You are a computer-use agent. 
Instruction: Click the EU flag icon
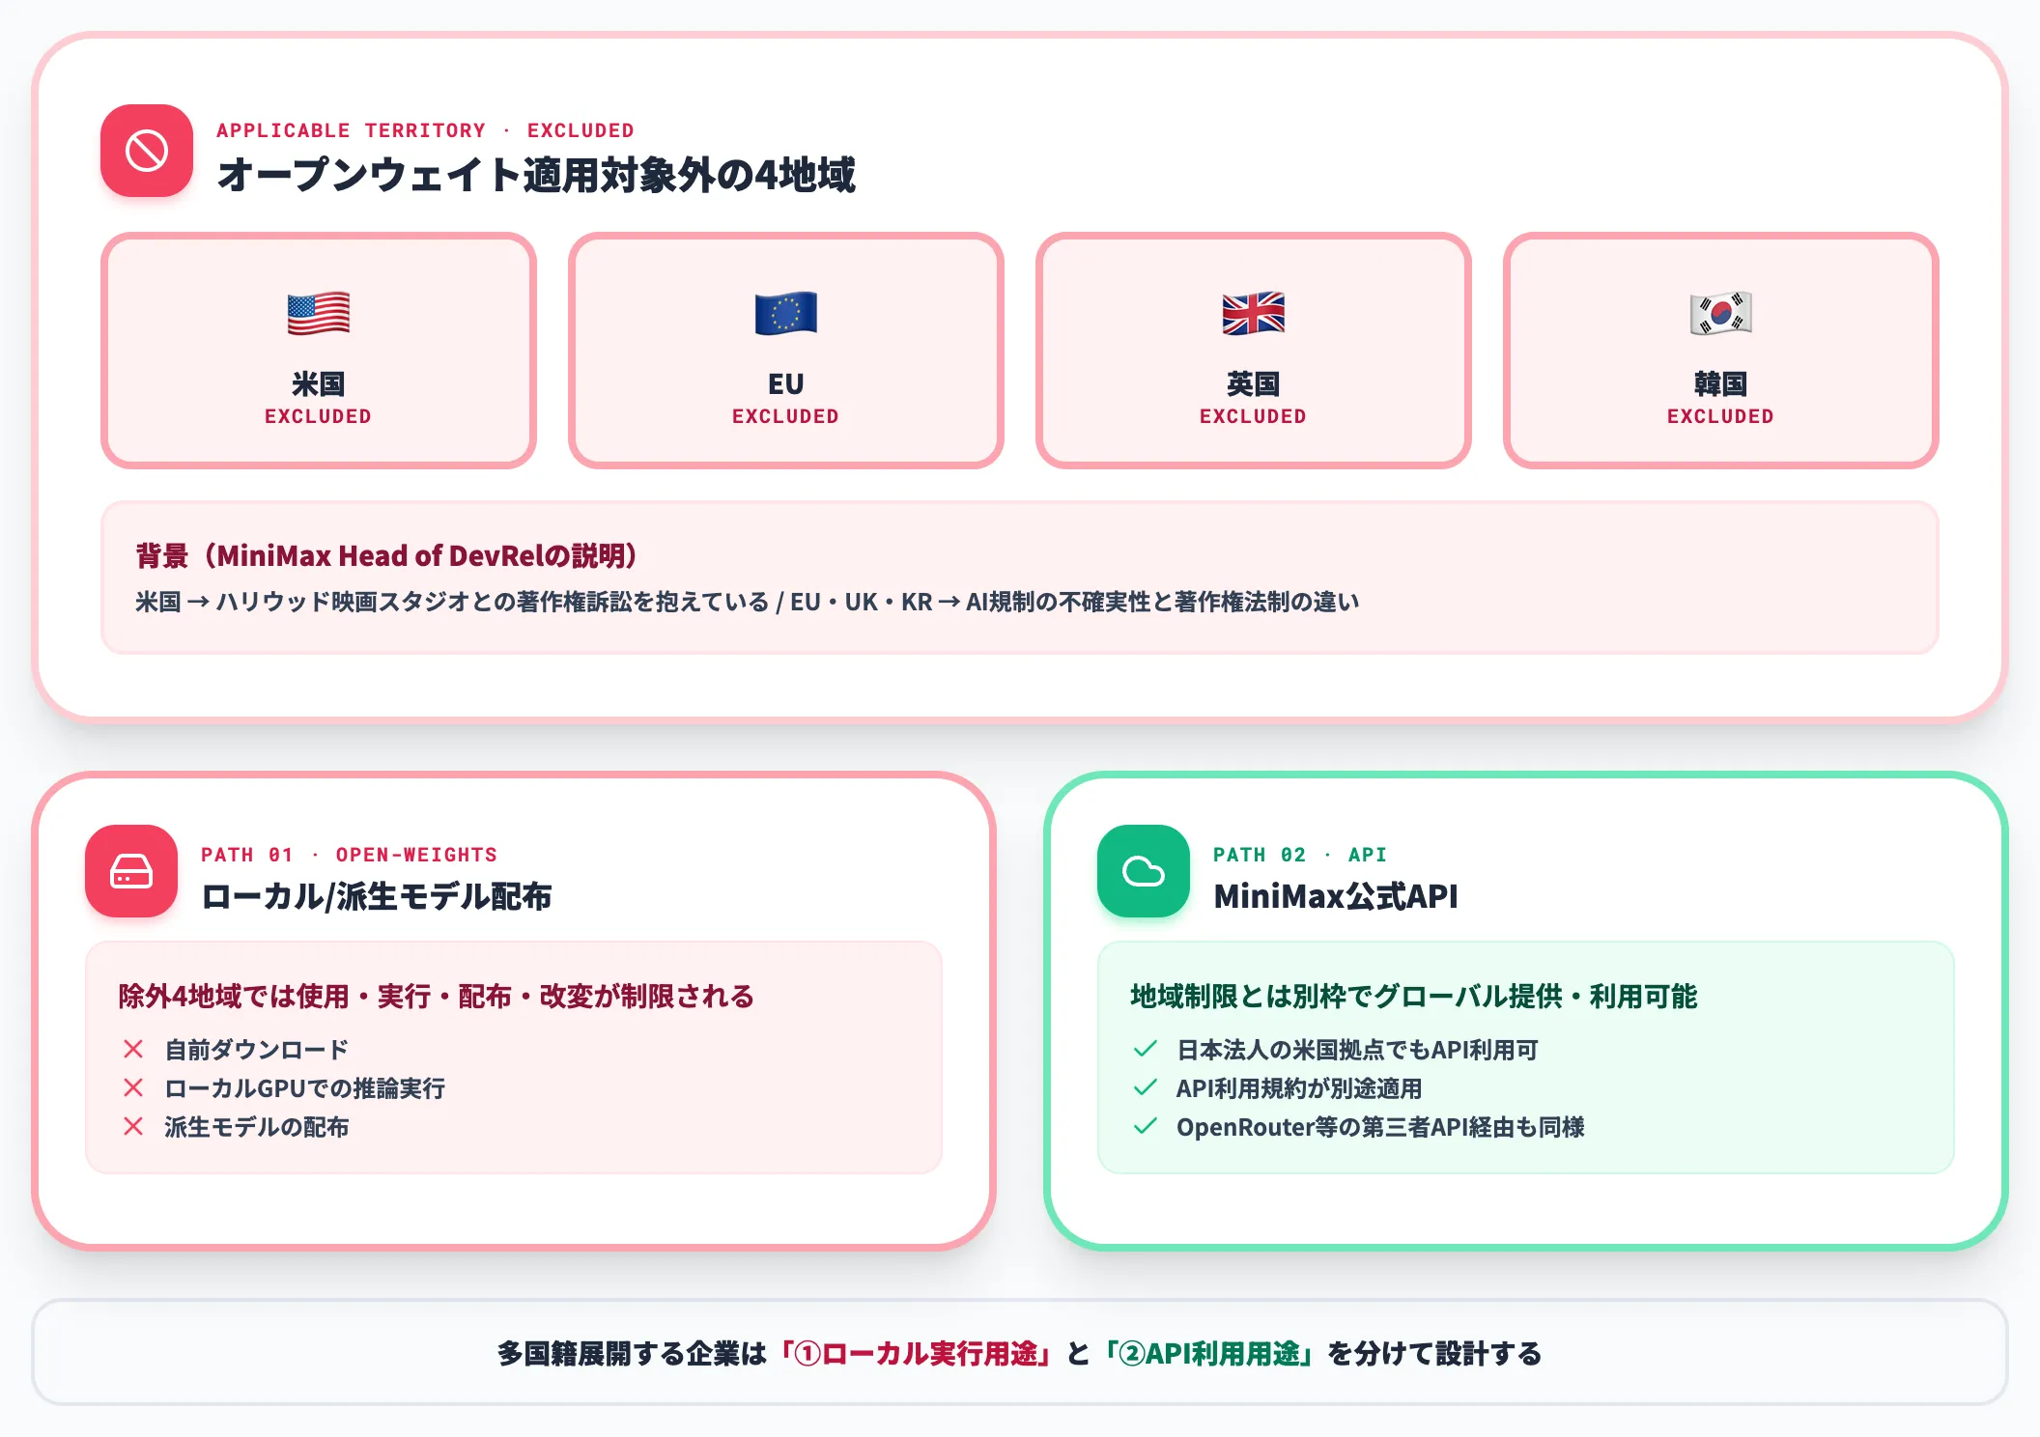pos(786,313)
